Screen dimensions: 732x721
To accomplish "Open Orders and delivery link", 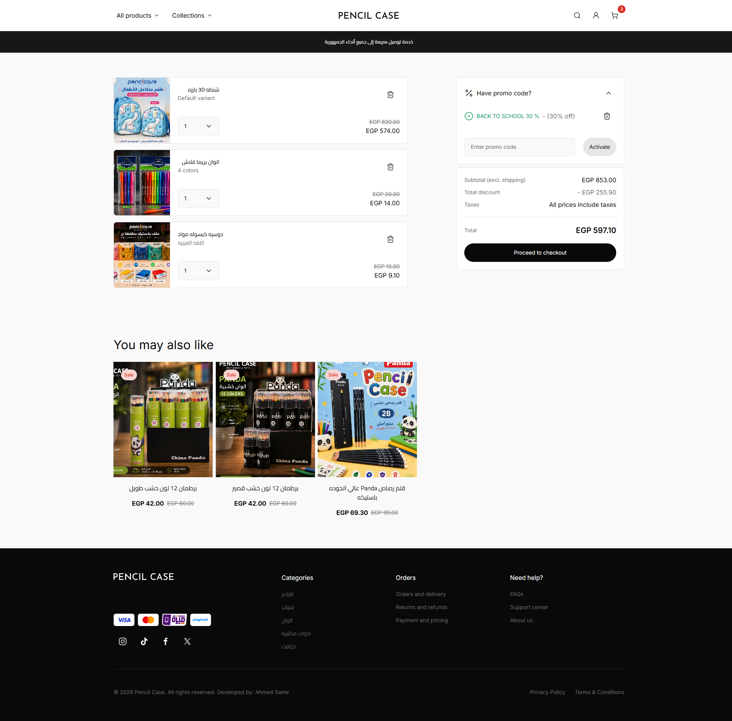I will (x=421, y=594).
